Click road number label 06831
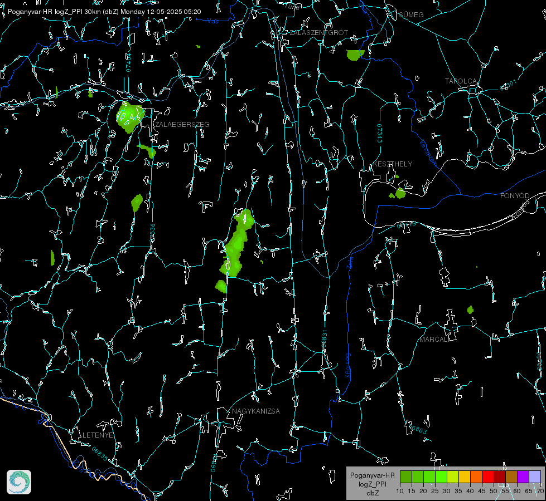 point(324,340)
